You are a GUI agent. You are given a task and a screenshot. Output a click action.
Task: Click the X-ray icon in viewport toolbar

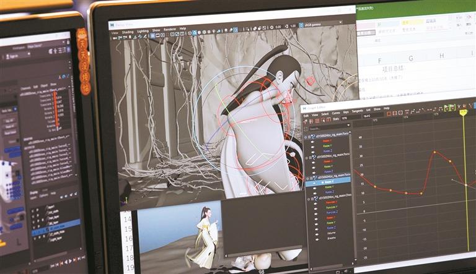254,28
